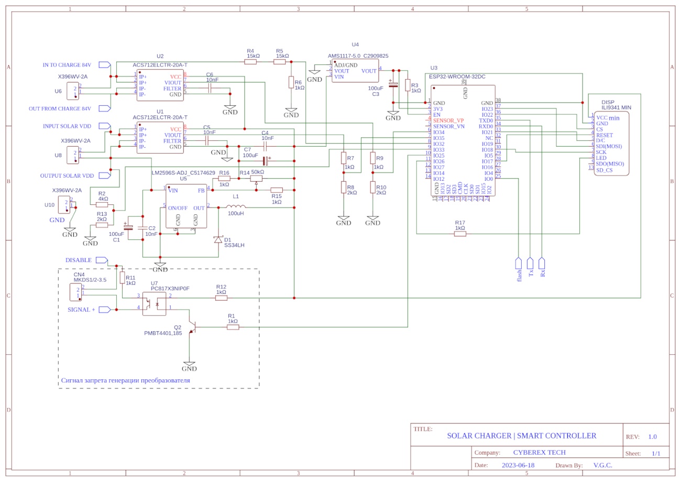The image size is (681, 482).
Task: Click the Drawn By value V.G.C.
Action: tap(603, 465)
